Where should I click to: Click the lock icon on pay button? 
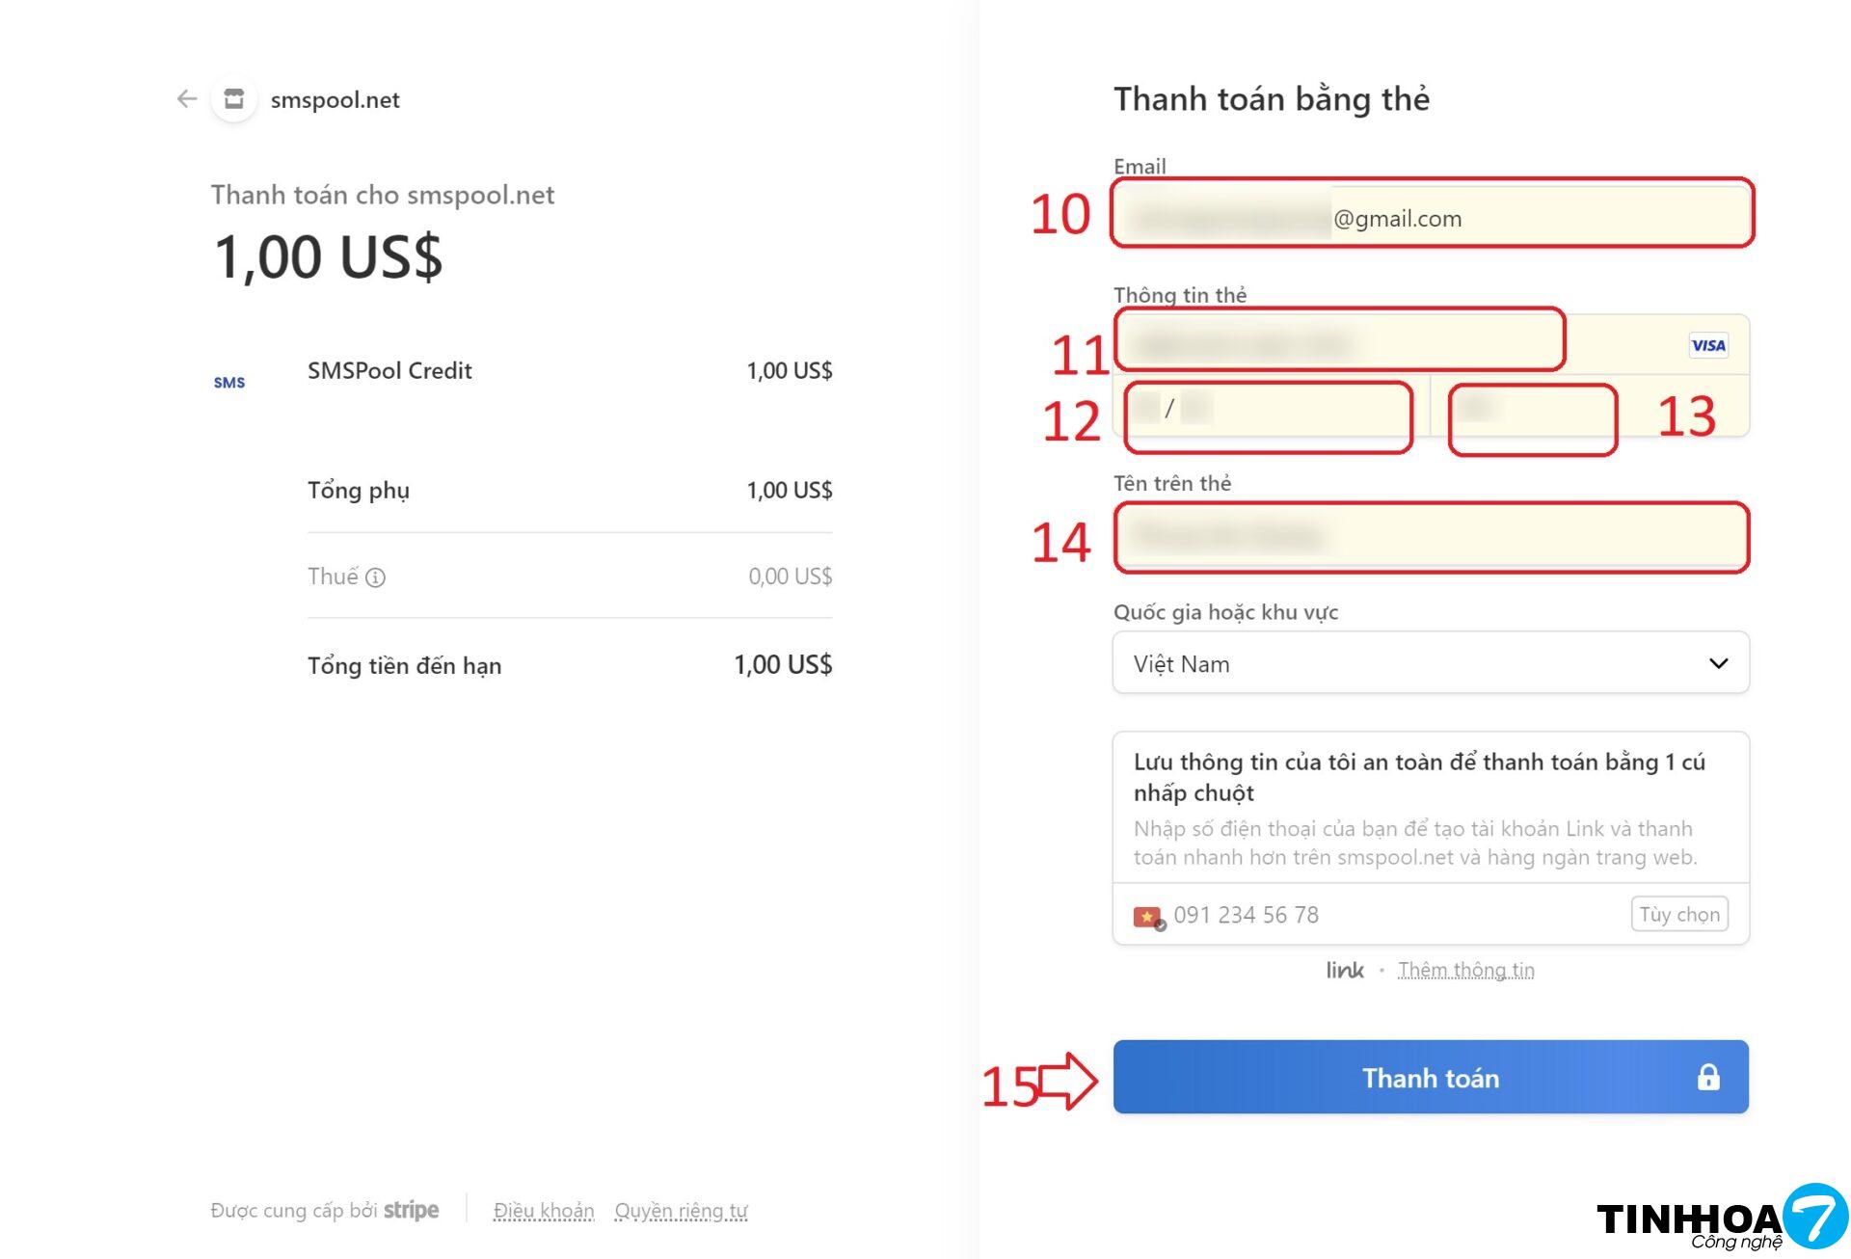[x=1708, y=1077]
